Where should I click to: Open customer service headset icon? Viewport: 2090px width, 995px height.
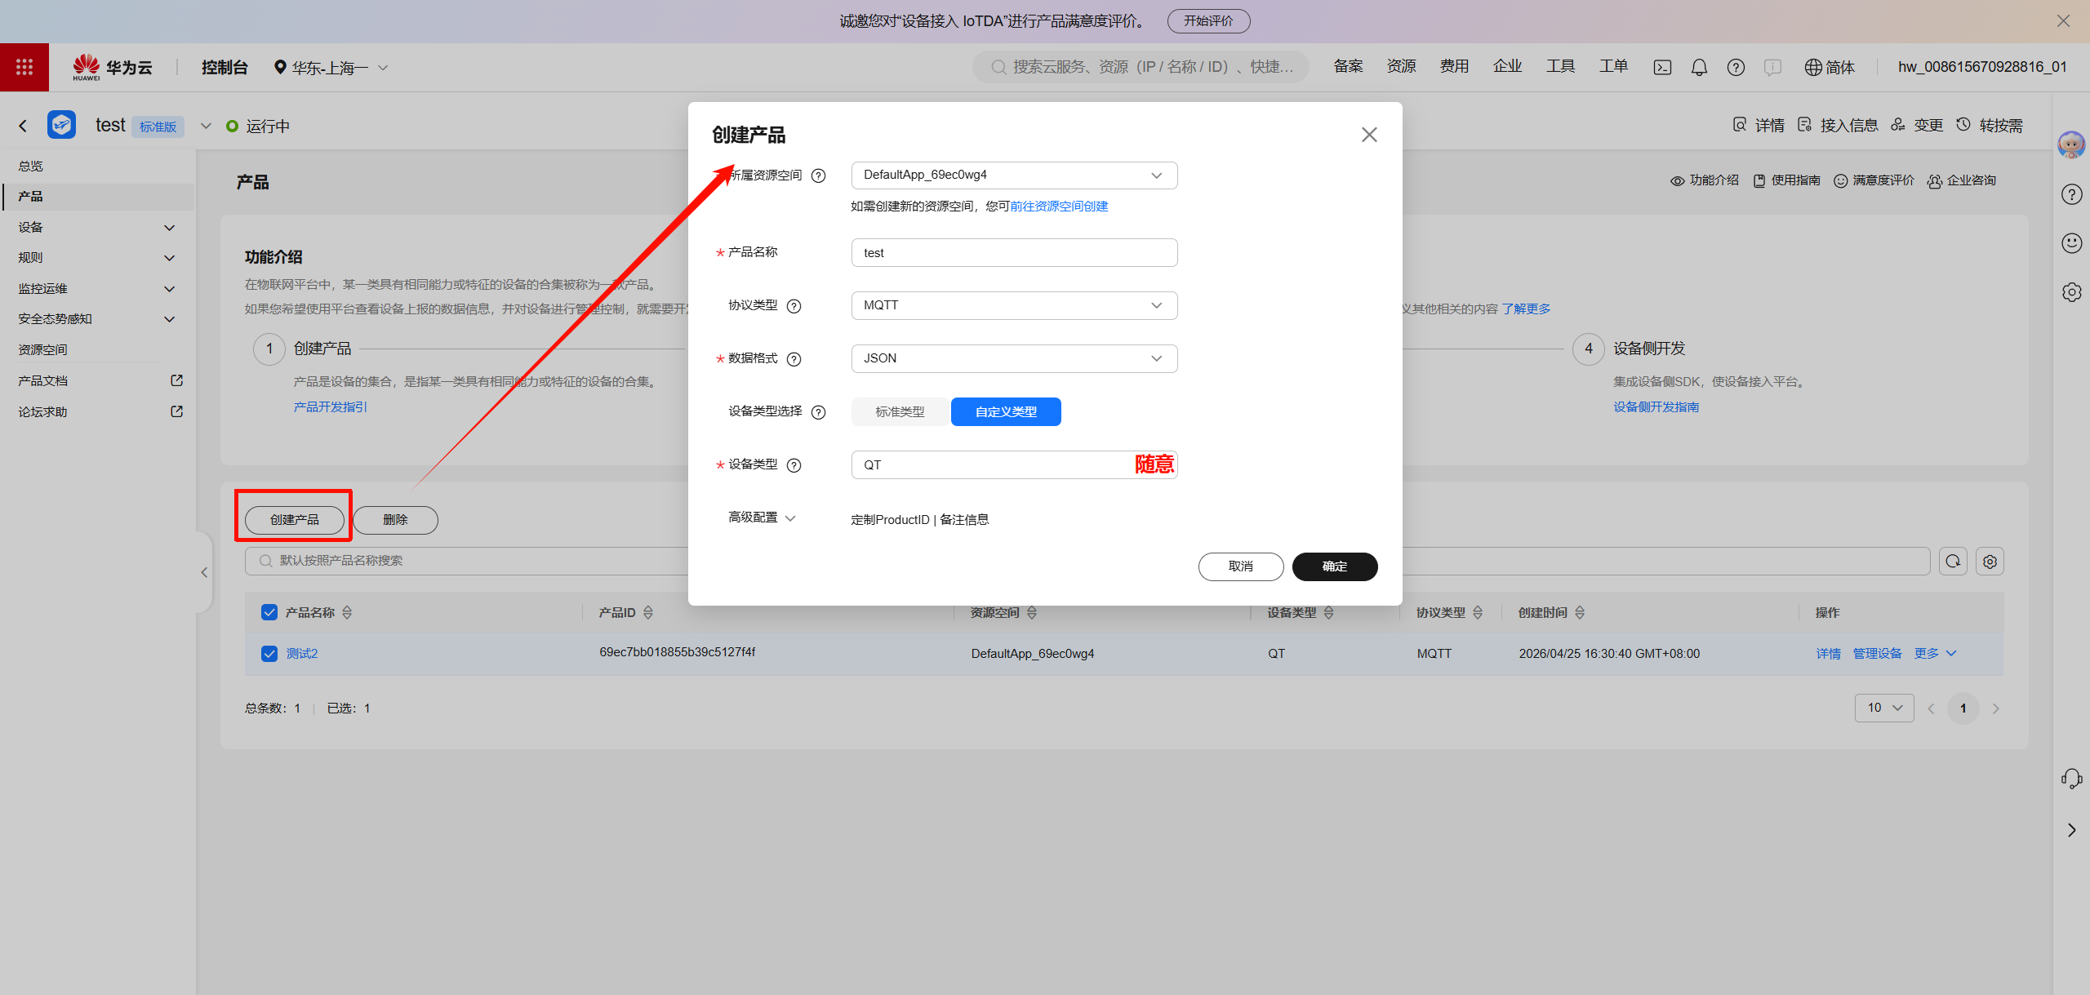coord(2071,778)
